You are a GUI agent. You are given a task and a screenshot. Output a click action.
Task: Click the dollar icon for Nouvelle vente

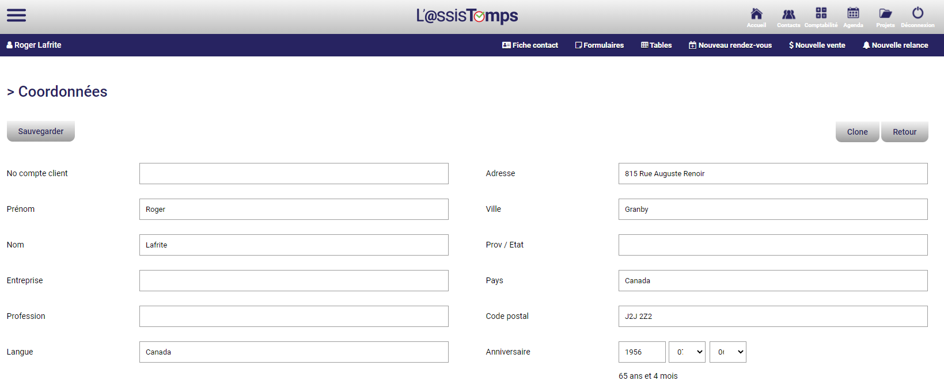point(793,44)
